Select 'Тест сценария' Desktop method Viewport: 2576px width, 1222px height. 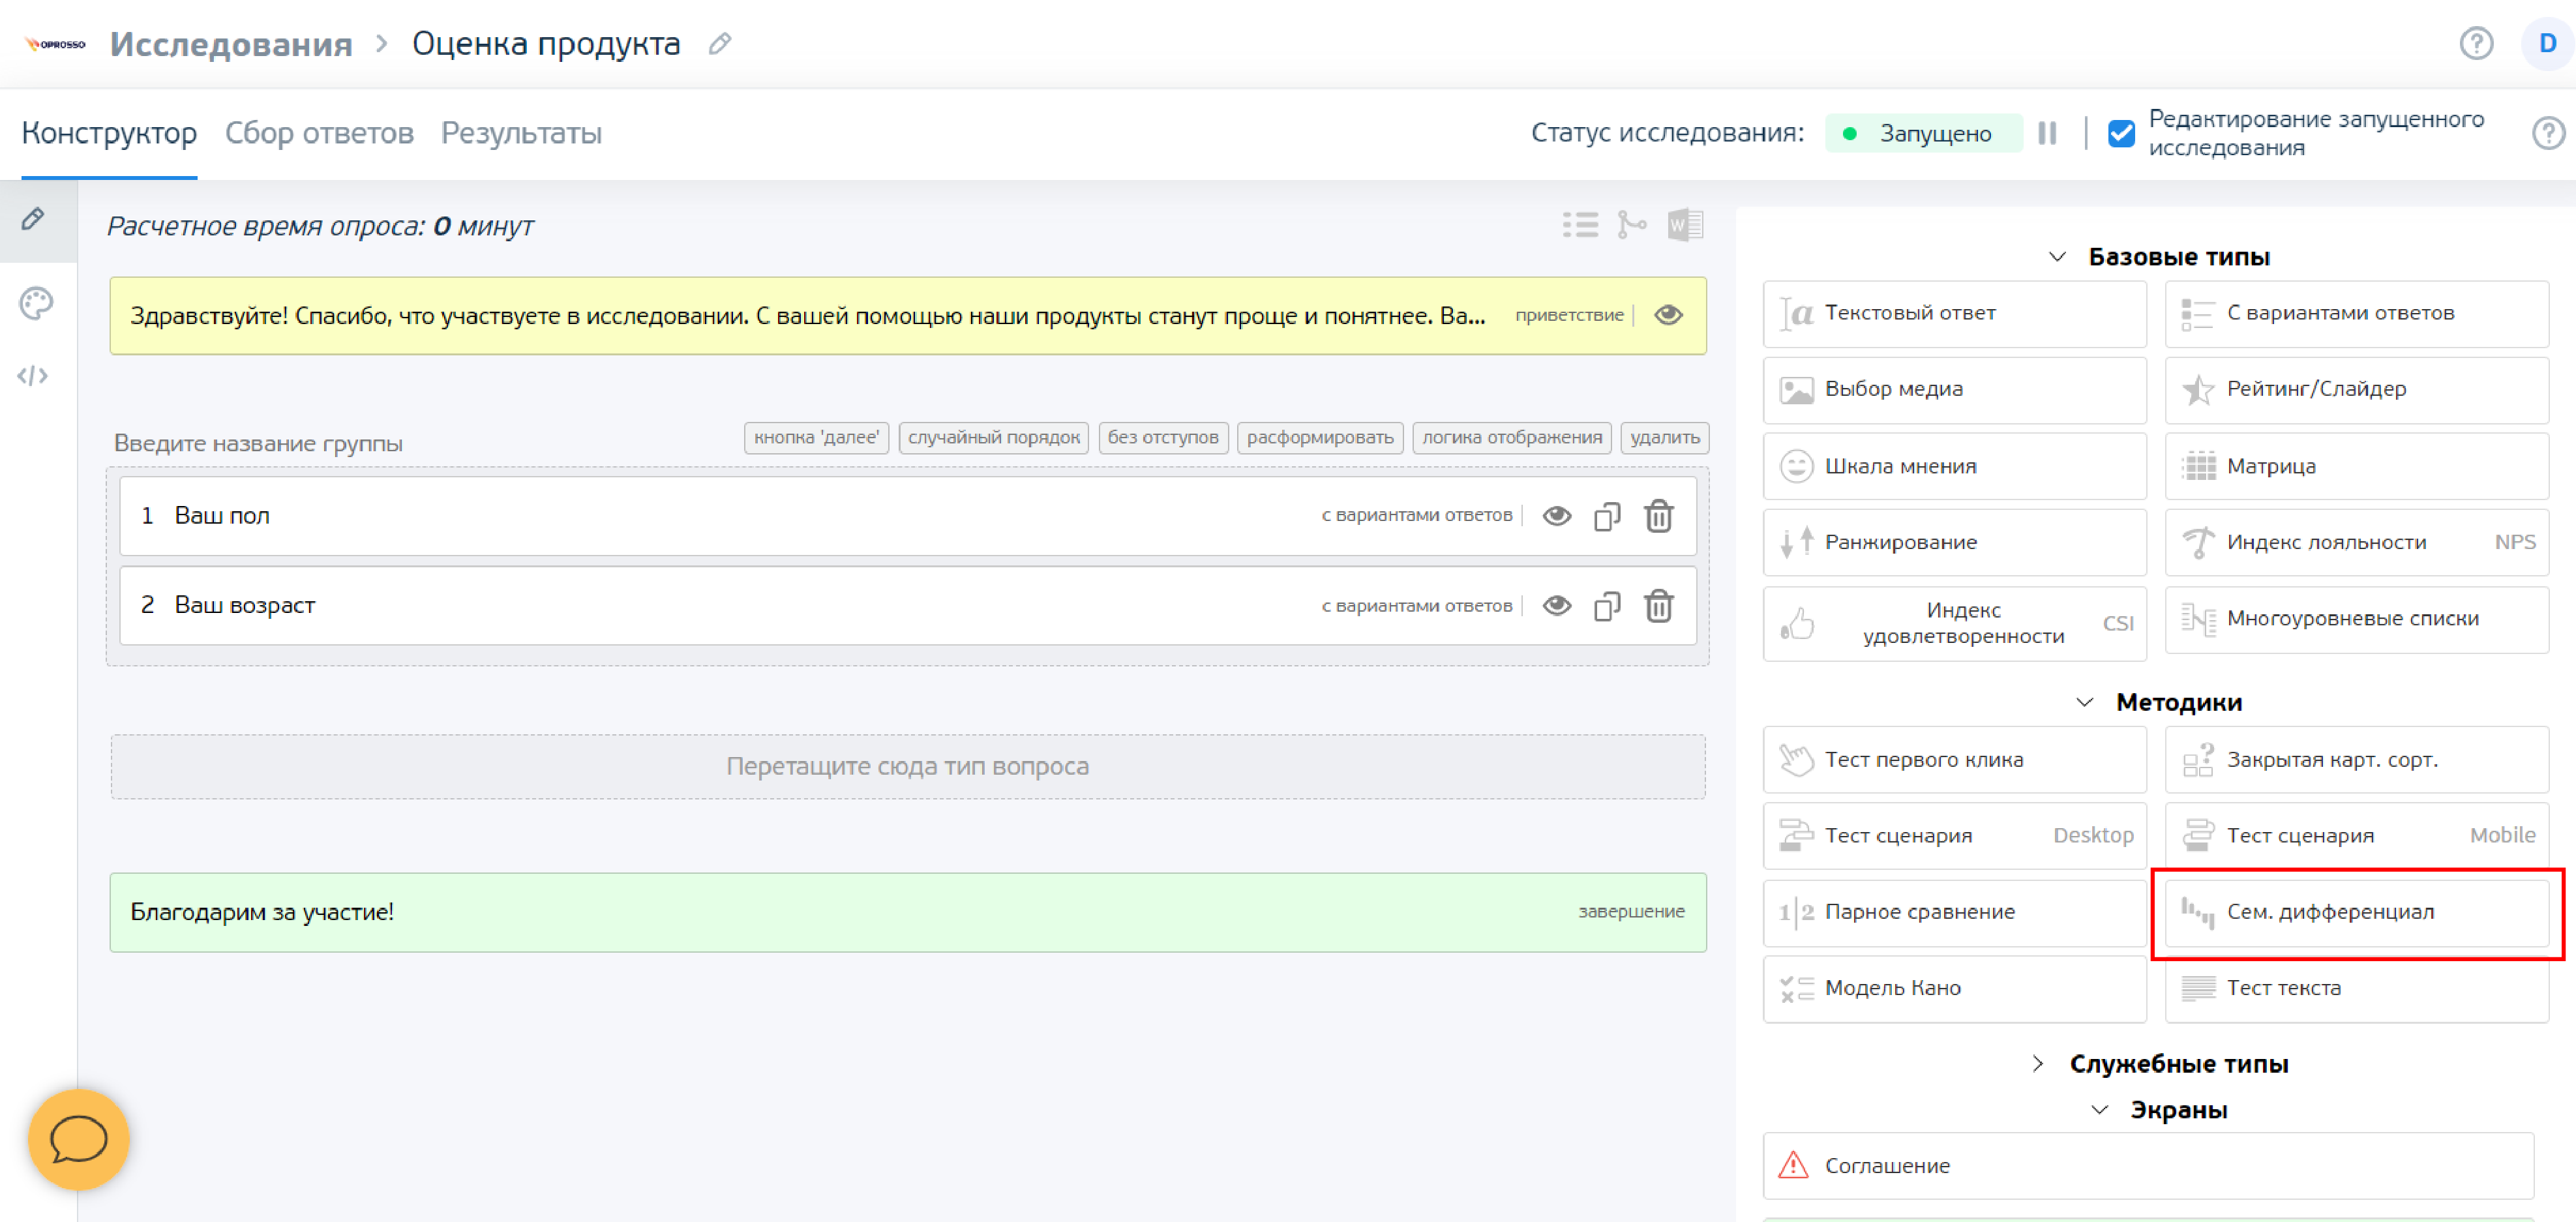pyautogui.click(x=1954, y=836)
